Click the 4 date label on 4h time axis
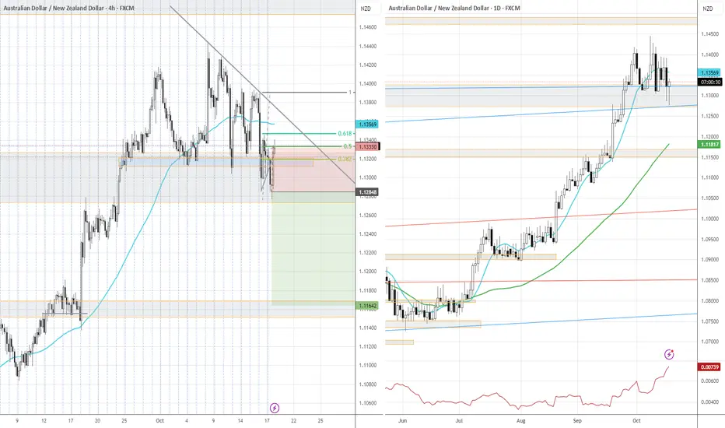The height and width of the screenshot is (428, 725). pos(187,420)
